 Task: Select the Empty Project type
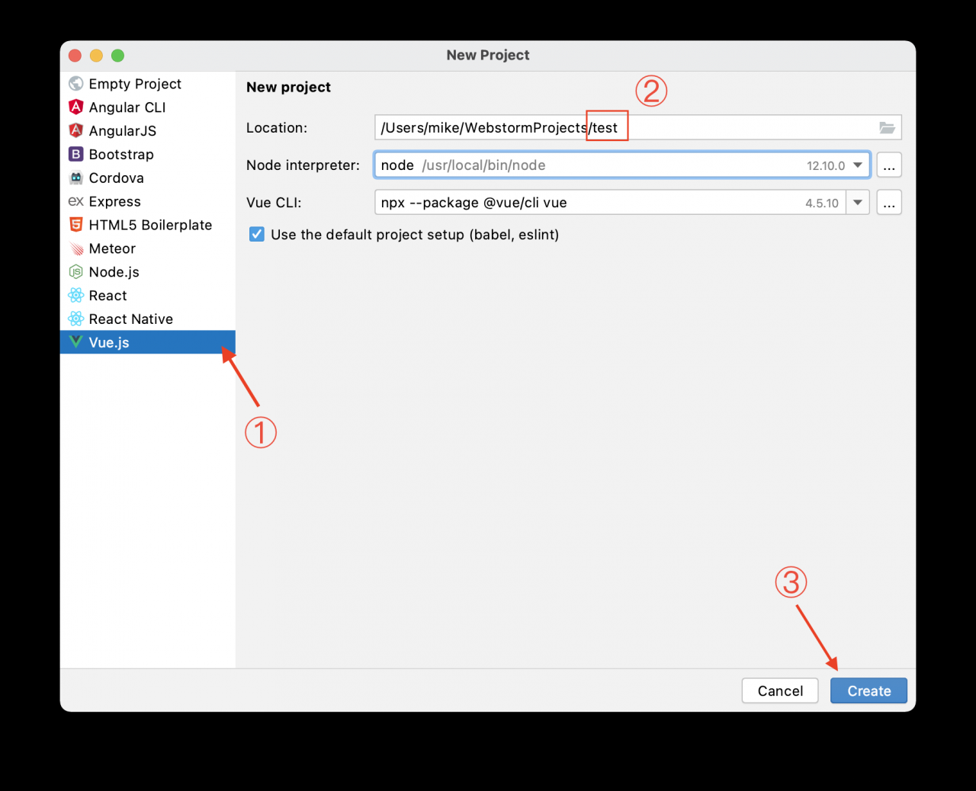[x=148, y=84]
